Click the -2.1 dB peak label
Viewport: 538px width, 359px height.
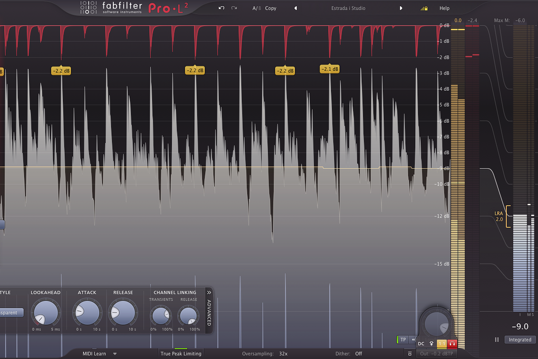click(x=330, y=69)
